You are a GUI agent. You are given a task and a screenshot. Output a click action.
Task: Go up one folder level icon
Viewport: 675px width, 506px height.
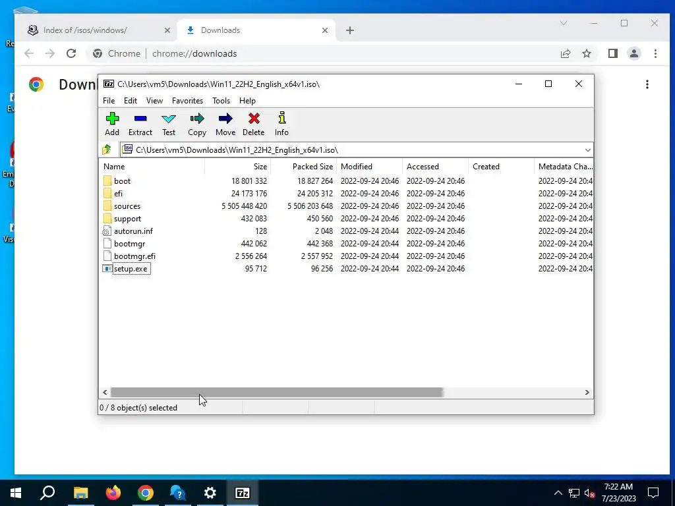click(x=107, y=150)
